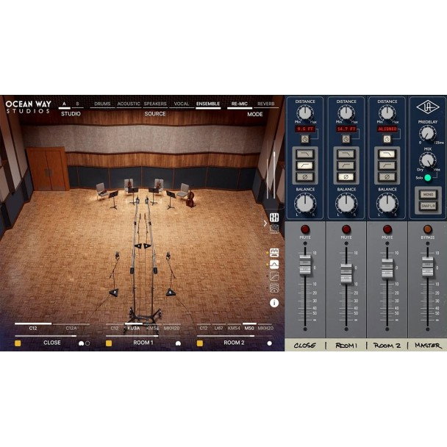Open the mixer faders view icon
The height and width of the screenshot is (447, 447).
pyautogui.click(x=274, y=218)
